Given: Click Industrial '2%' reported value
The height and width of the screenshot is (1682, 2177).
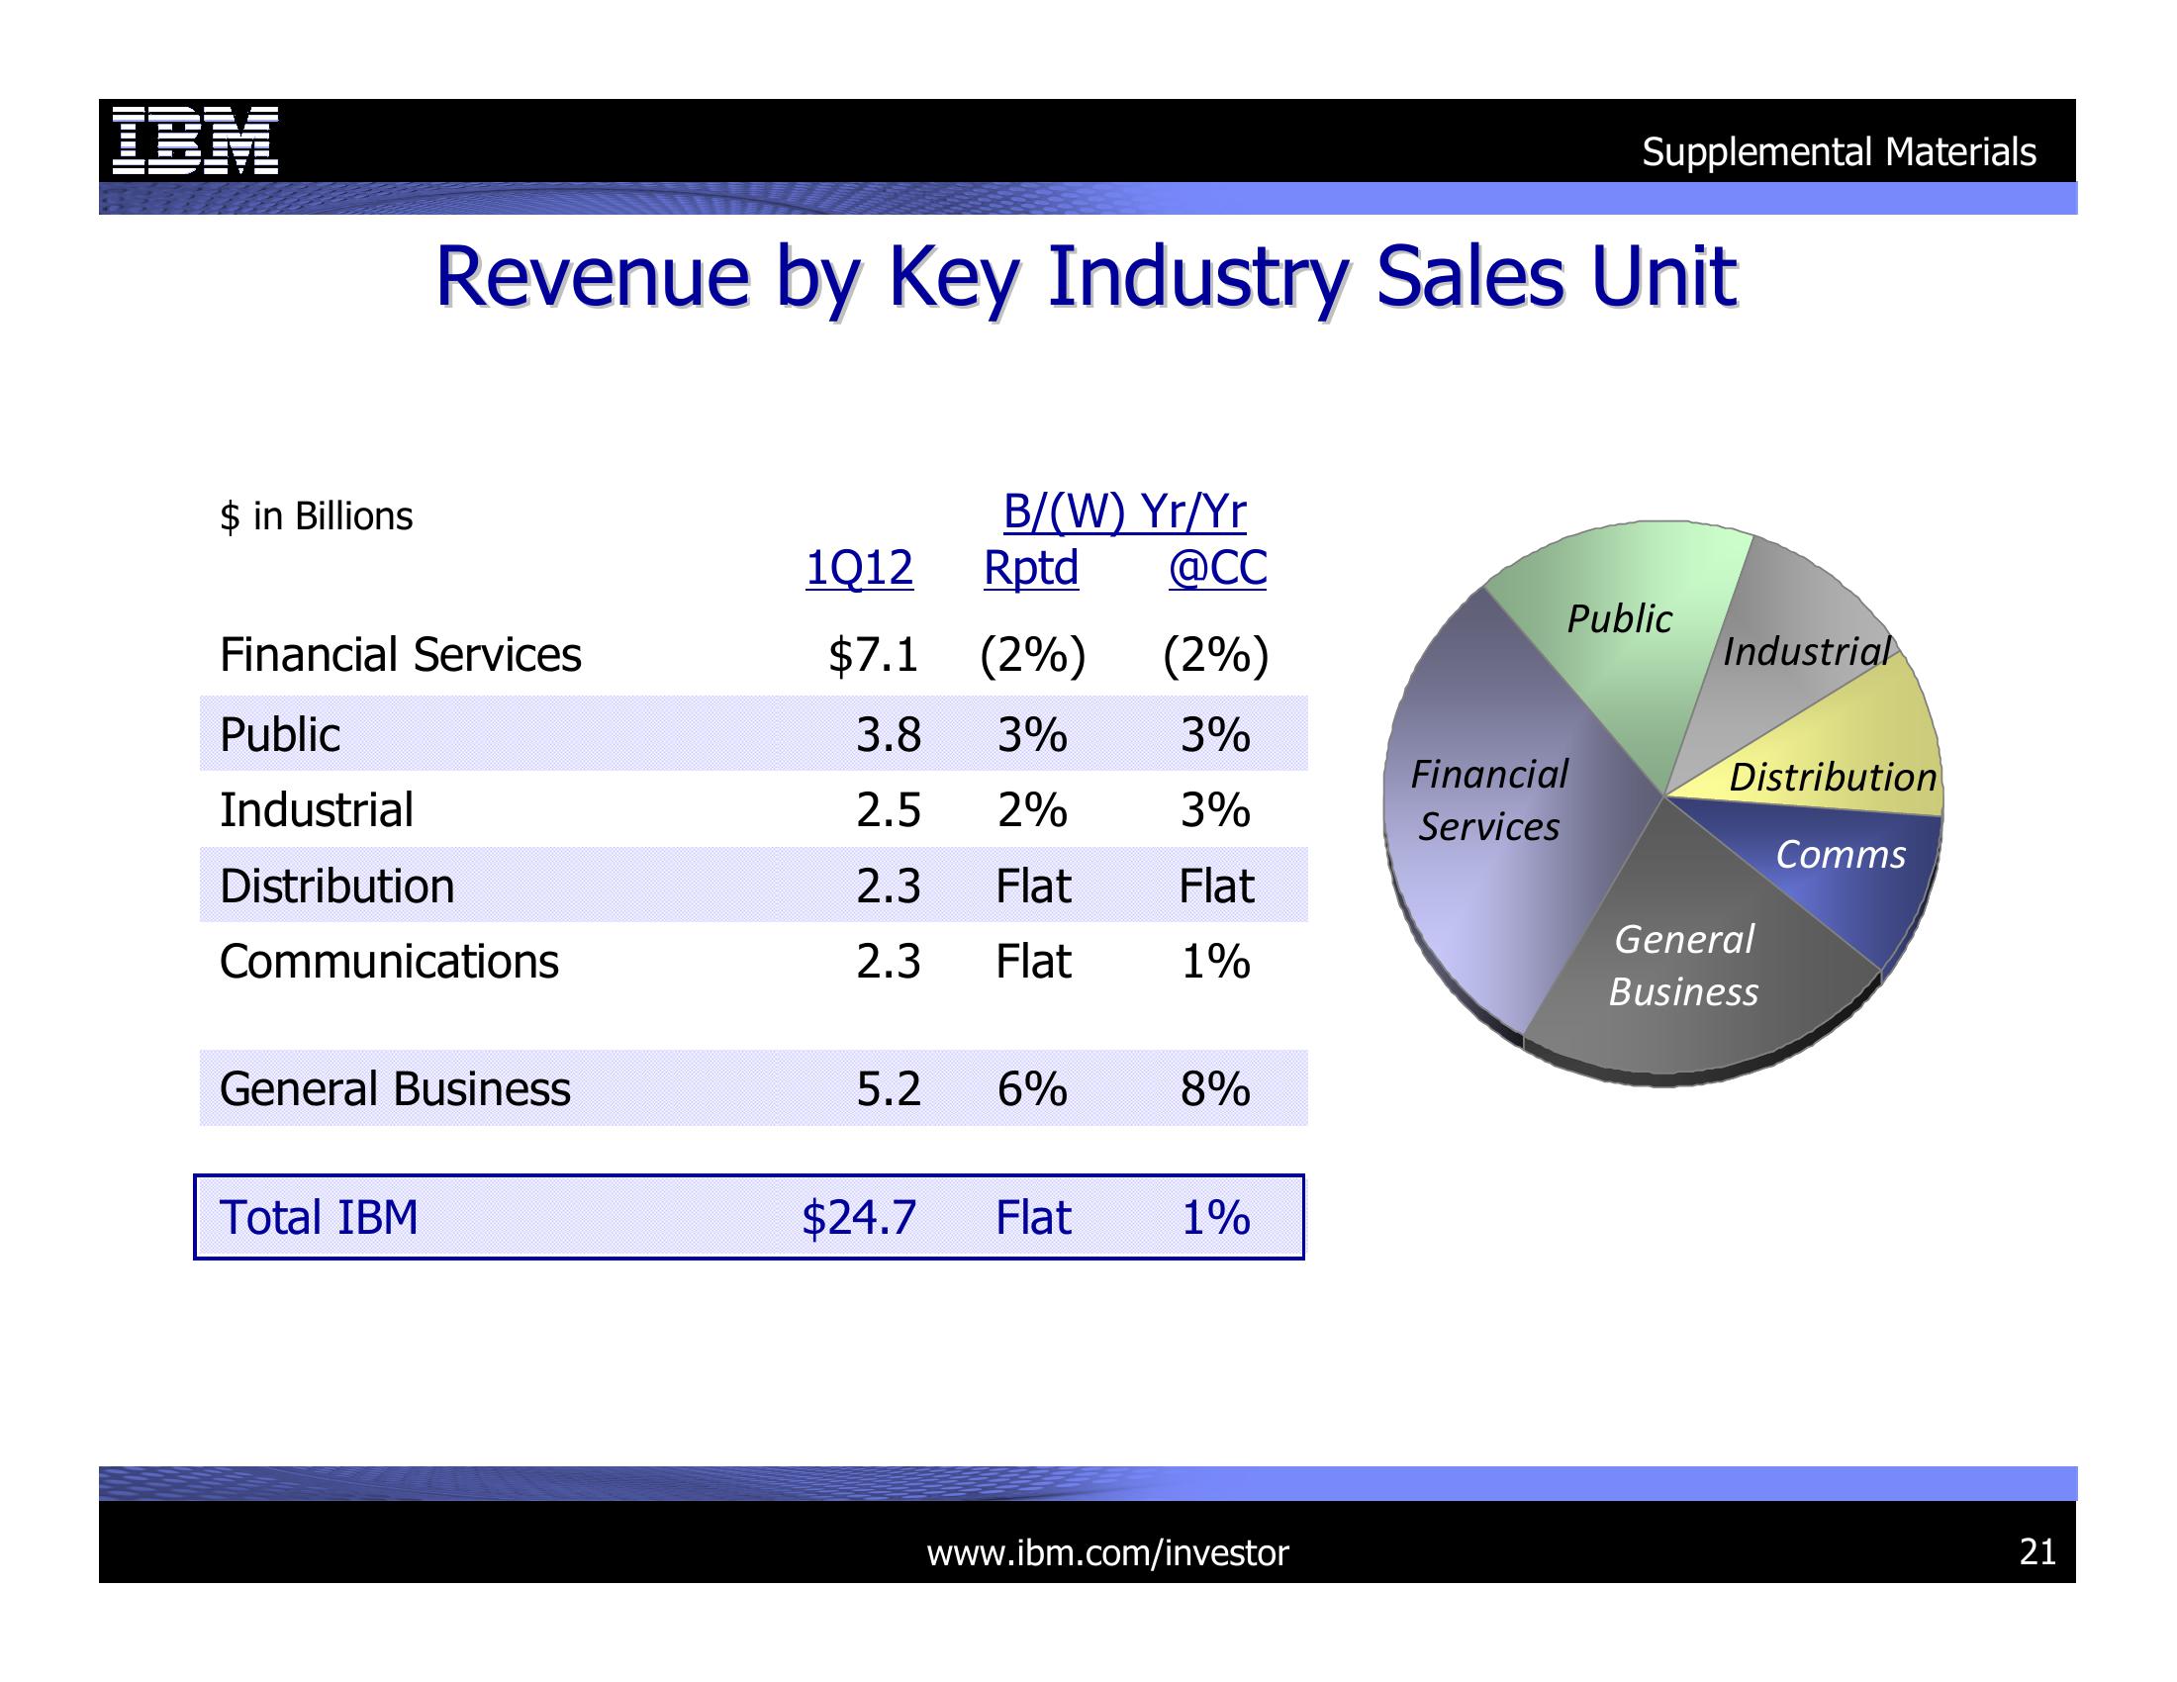Looking at the screenshot, I should pos(1033,810).
